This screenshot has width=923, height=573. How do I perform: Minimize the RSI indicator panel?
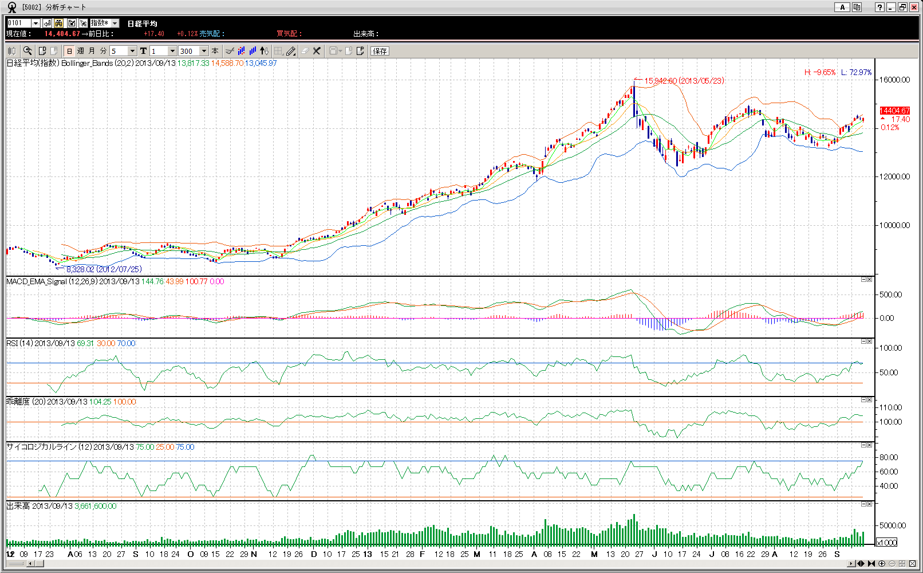[863, 342]
